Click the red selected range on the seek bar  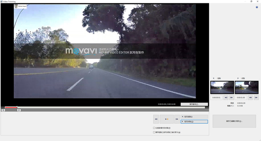pos(11,107)
